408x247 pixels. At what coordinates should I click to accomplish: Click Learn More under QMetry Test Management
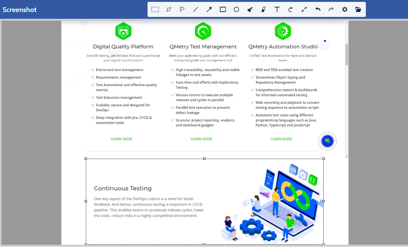pyautogui.click(x=201, y=139)
